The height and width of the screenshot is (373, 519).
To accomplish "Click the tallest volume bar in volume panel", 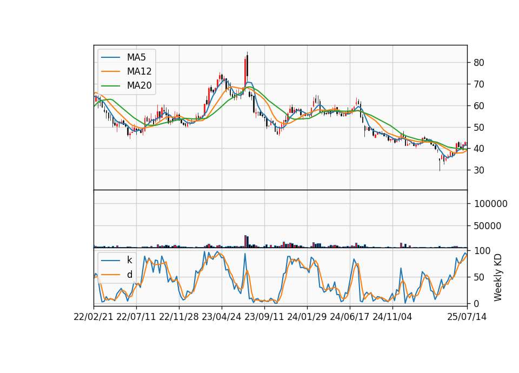I will point(245,241).
